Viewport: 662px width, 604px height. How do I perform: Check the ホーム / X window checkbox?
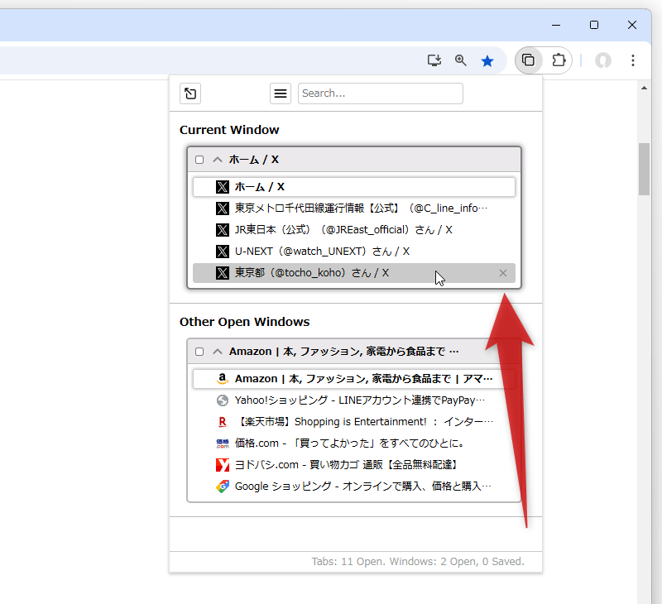pos(199,160)
